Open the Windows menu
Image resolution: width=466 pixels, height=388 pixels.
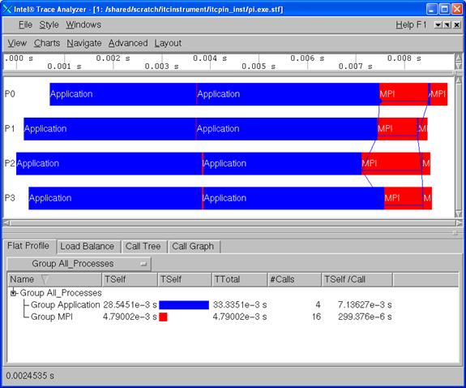click(83, 24)
